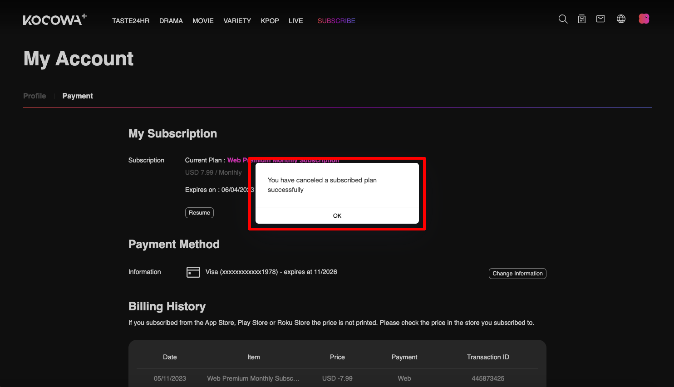Open the schedule calendar icon

(581, 19)
